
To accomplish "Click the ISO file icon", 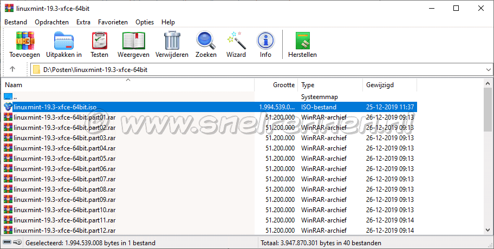I will (x=8, y=107).
